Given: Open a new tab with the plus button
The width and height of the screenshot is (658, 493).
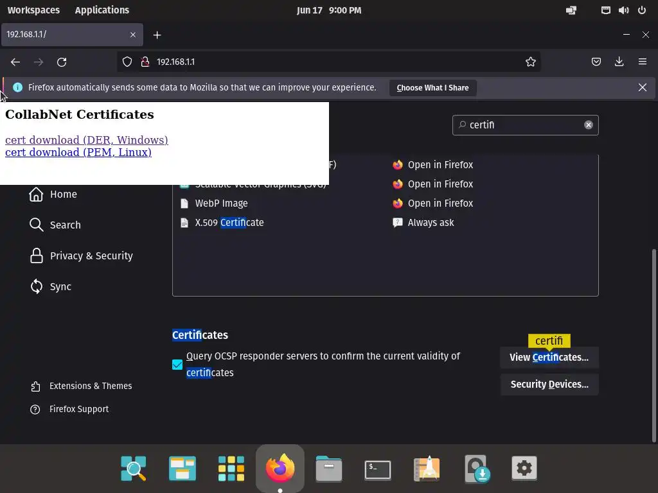Looking at the screenshot, I should click(x=157, y=35).
